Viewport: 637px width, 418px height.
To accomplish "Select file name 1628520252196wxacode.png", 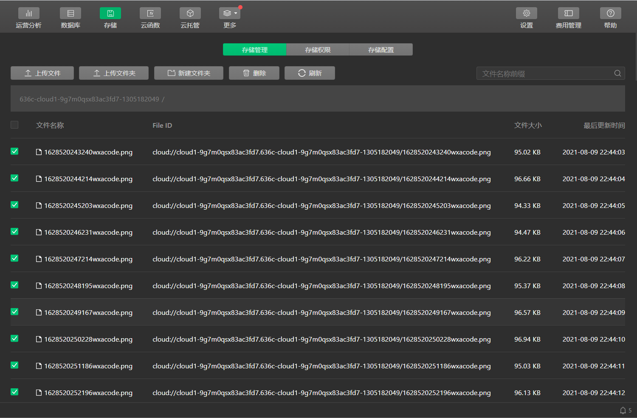I will pos(88,393).
